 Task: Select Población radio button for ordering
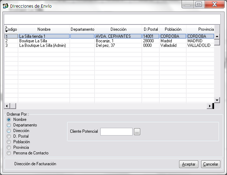click(x=9, y=142)
